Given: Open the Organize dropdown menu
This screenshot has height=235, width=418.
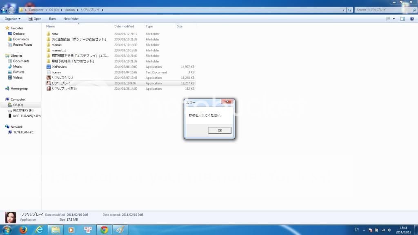Looking at the screenshot, I should click(x=13, y=19).
